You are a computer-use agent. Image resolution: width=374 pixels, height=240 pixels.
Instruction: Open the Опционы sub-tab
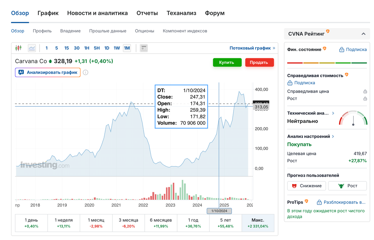[x=144, y=31]
